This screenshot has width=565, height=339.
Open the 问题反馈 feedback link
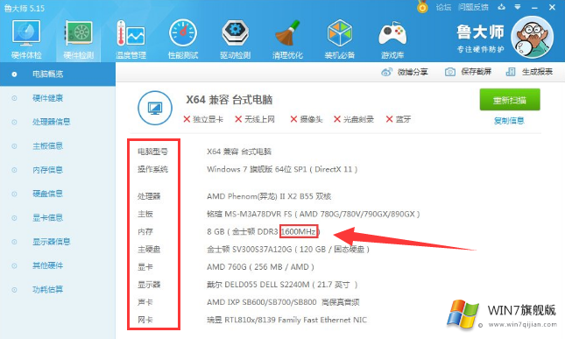point(474,7)
